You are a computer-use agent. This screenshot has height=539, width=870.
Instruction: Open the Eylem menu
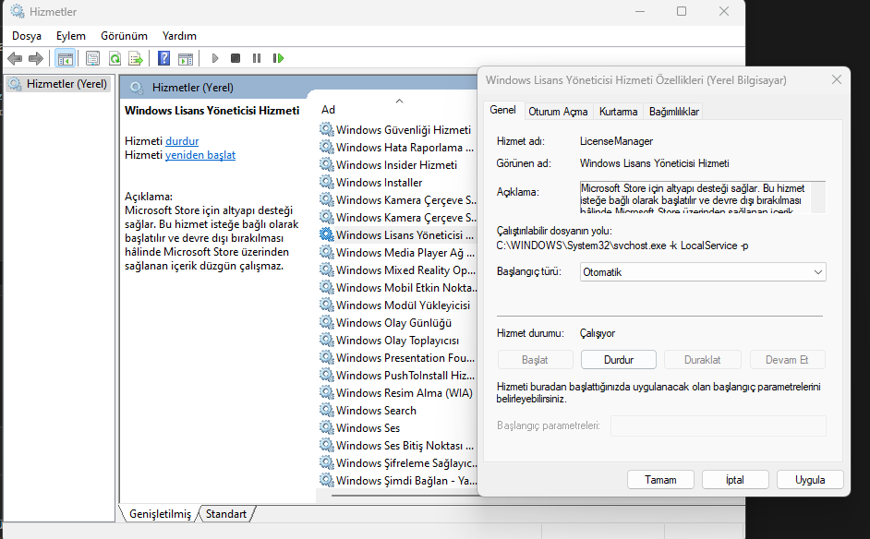tap(71, 36)
